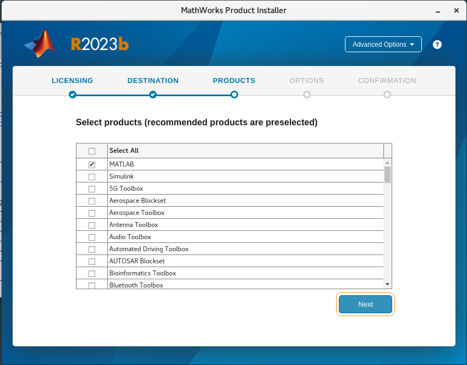This screenshot has width=467, height=365.
Task: Check the 5G Toolbox checkbox
Action: point(92,189)
